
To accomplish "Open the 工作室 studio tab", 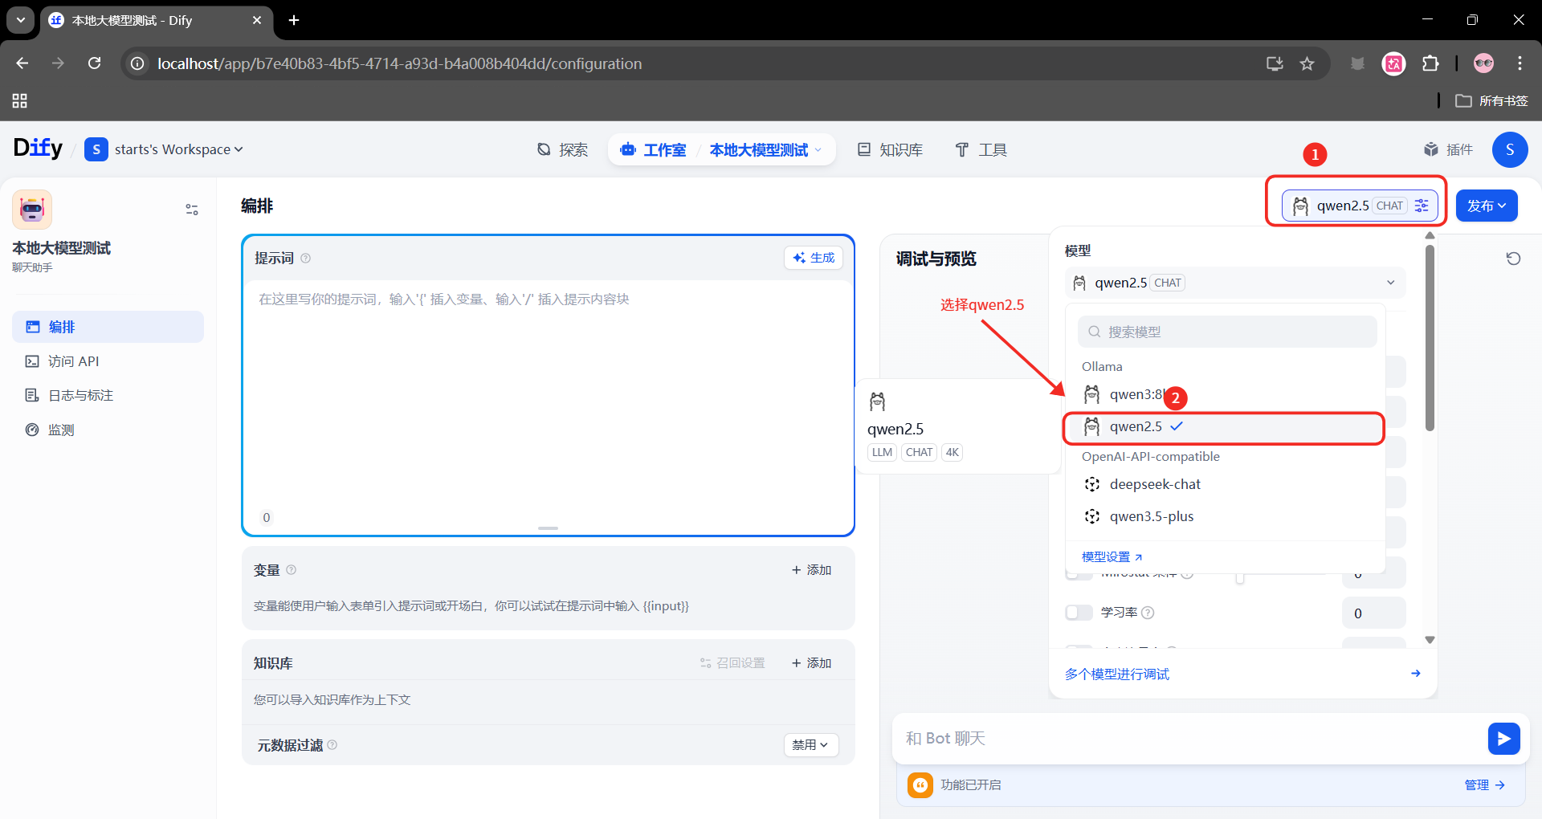I will pos(653,149).
